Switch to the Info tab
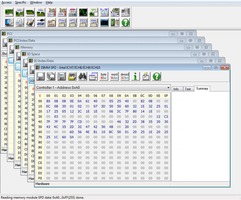Viewport: 241px width, 200px height. 176,89
